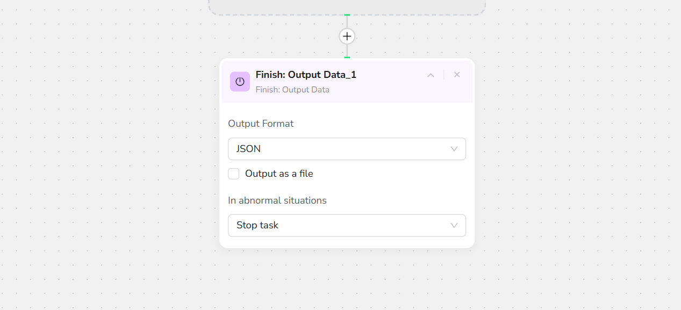Click the connector line below plus button
The height and width of the screenshot is (310, 681).
click(347, 50)
